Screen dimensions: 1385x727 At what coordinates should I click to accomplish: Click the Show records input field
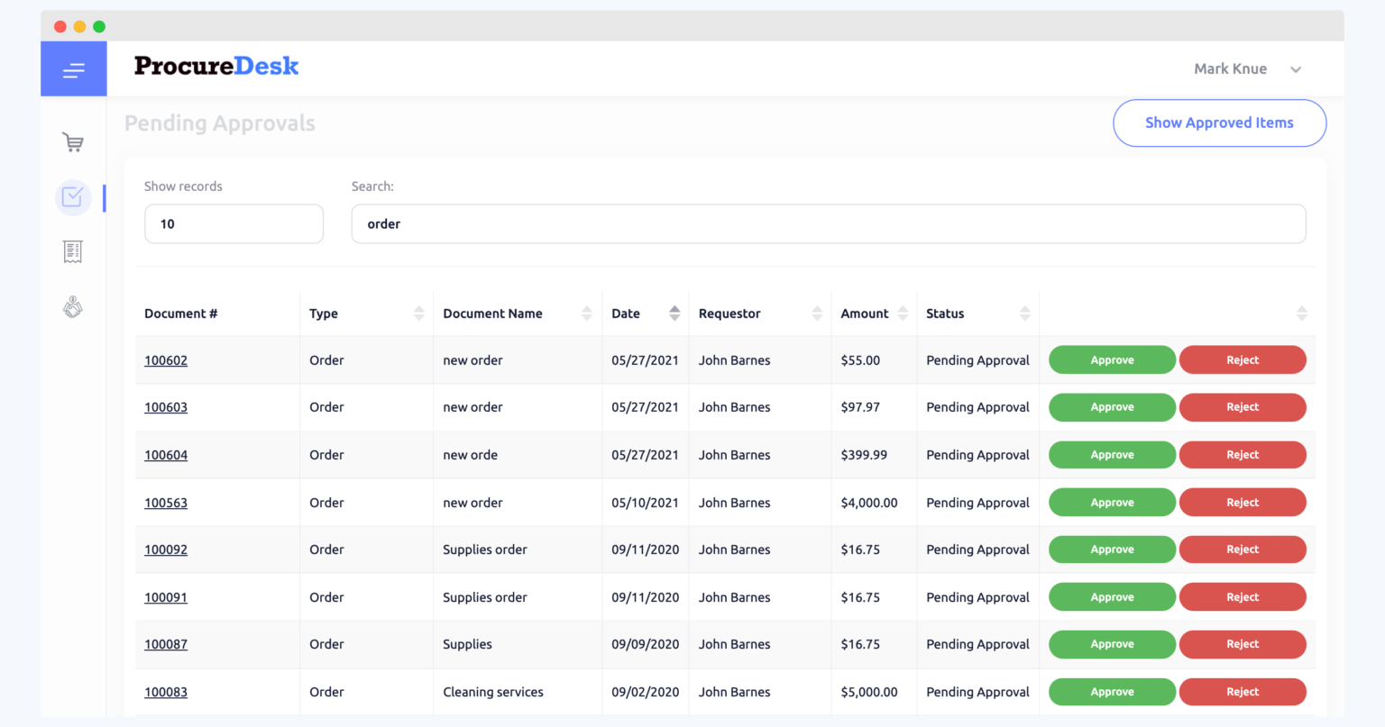(x=234, y=223)
